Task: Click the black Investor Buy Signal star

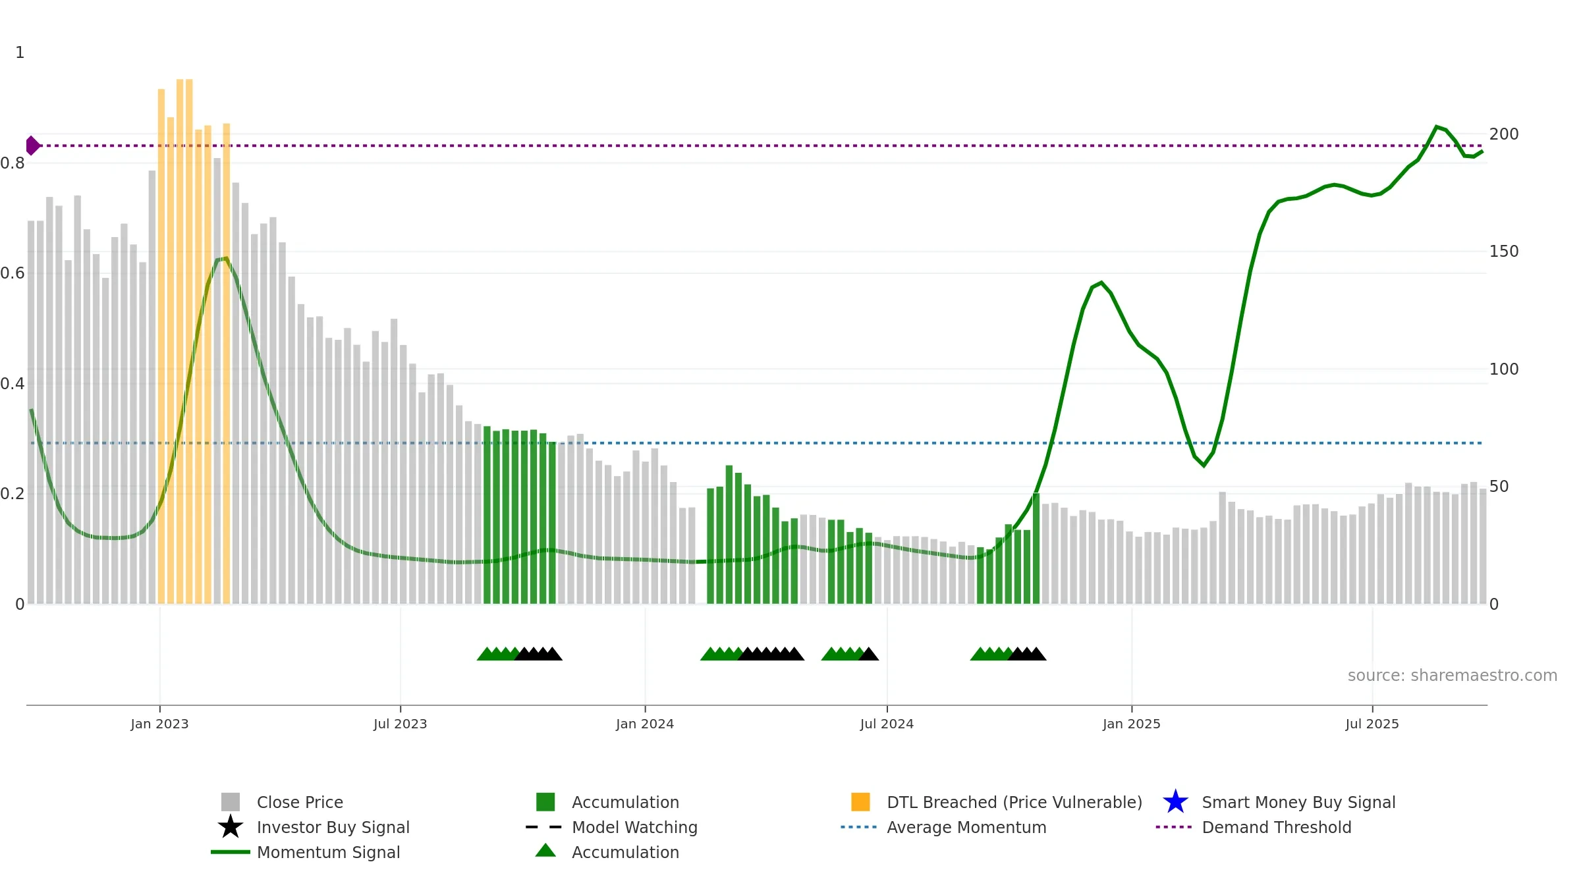Action: click(231, 827)
